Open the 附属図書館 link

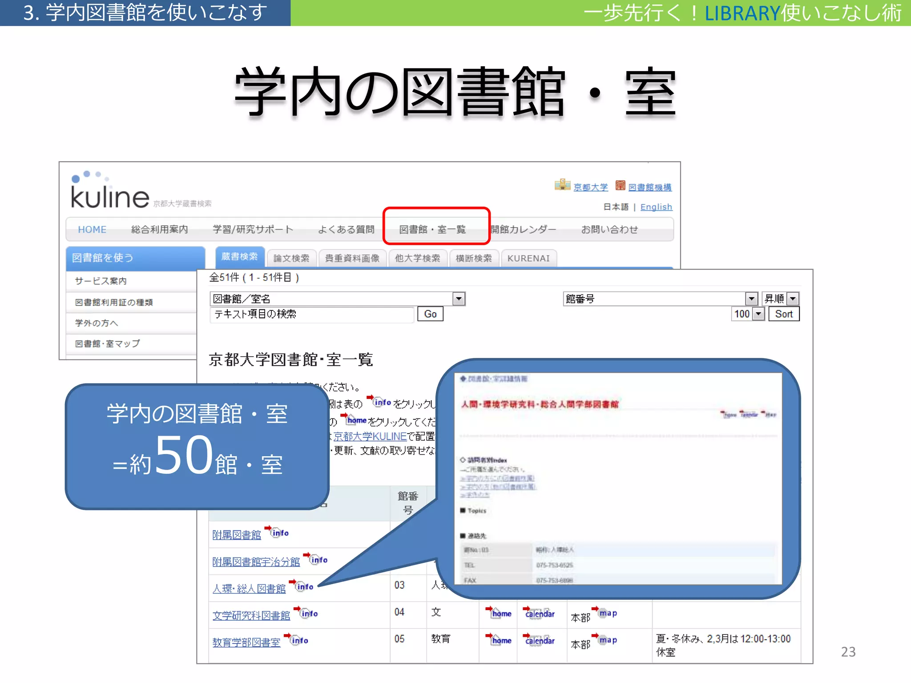[x=237, y=535]
